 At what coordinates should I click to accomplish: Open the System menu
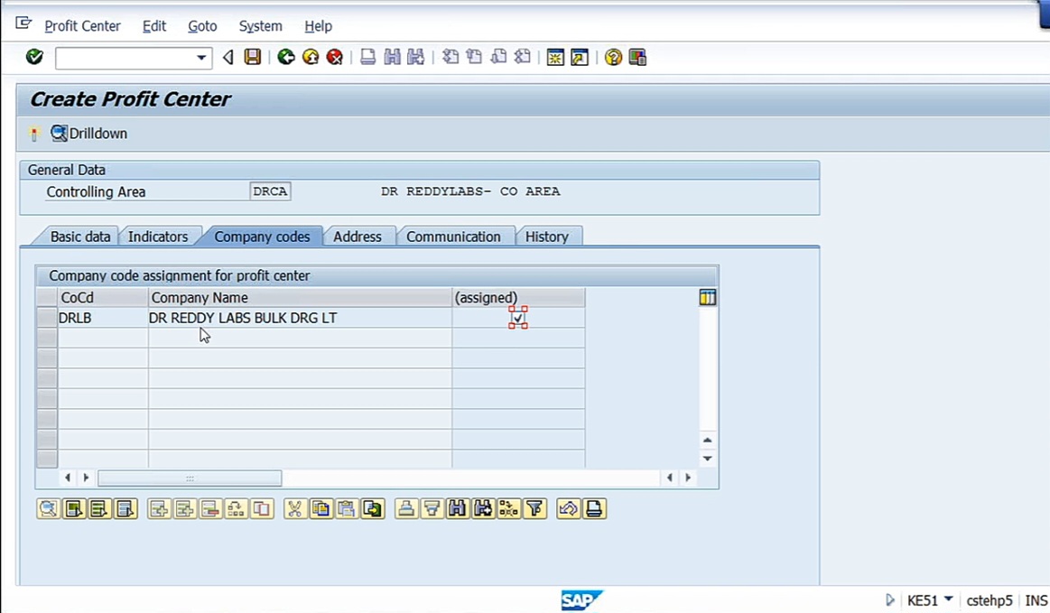click(261, 26)
